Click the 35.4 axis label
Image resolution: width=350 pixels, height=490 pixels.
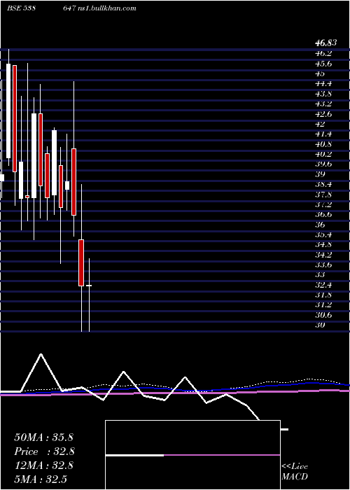323,234
